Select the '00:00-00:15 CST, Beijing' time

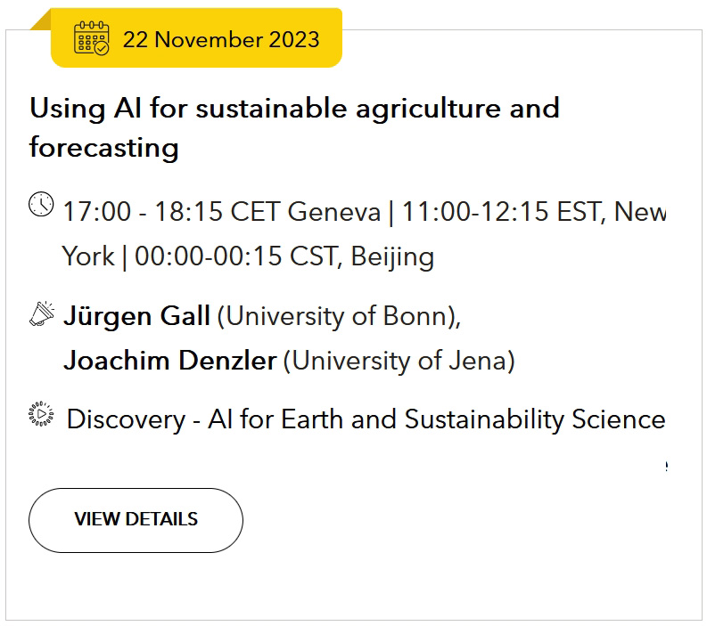284,256
